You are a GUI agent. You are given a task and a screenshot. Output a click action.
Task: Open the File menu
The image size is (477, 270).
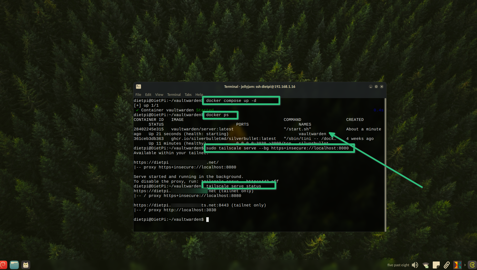(138, 95)
